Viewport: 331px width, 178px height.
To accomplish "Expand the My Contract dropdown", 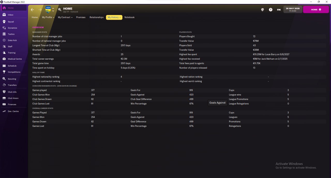I will pos(65,17).
